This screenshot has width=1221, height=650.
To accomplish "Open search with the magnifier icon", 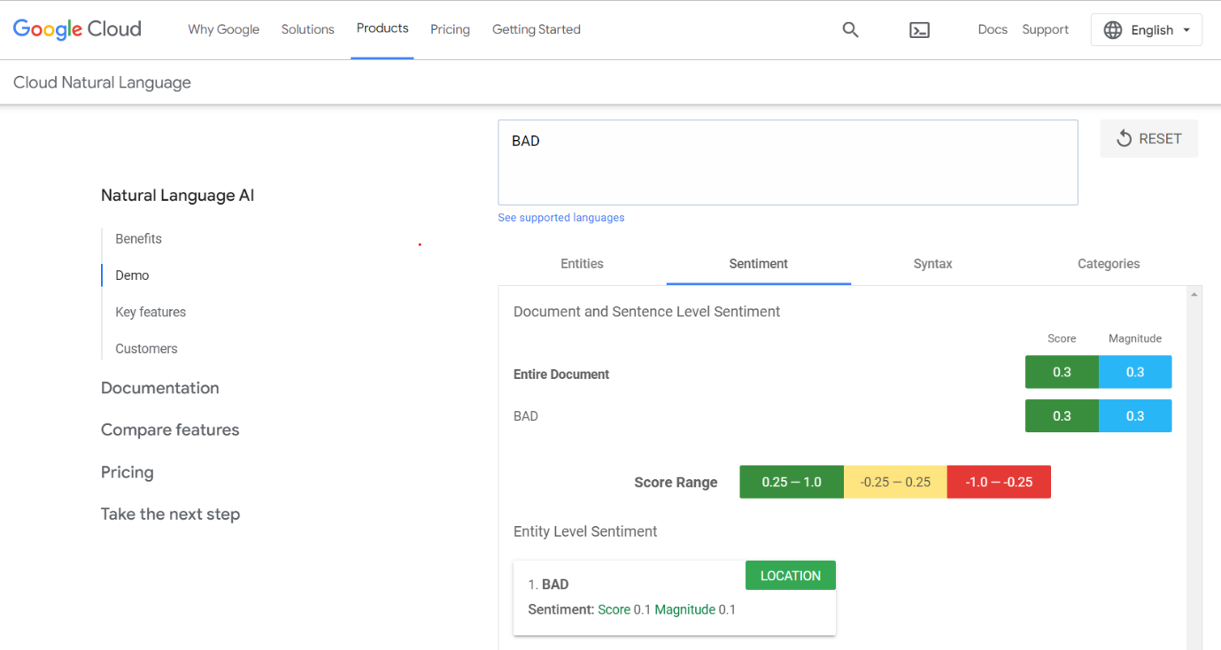I will (850, 30).
